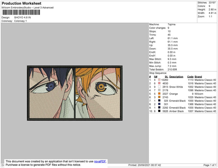The height and width of the screenshot is (168, 218).
Task: Click the max jump value '7.2 mm'
Action: [172, 66]
